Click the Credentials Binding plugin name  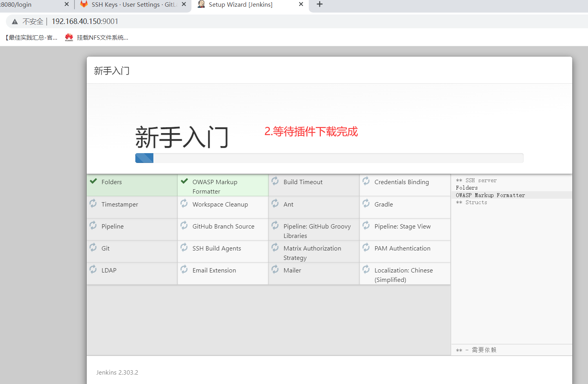coord(402,182)
